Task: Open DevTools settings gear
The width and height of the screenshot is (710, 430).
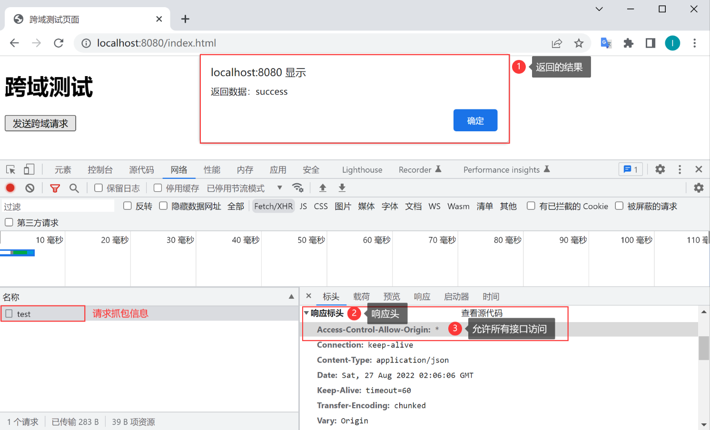Action: (660, 169)
